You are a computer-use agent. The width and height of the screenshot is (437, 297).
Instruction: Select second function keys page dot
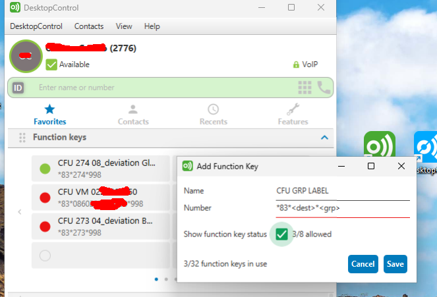click(166, 279)
